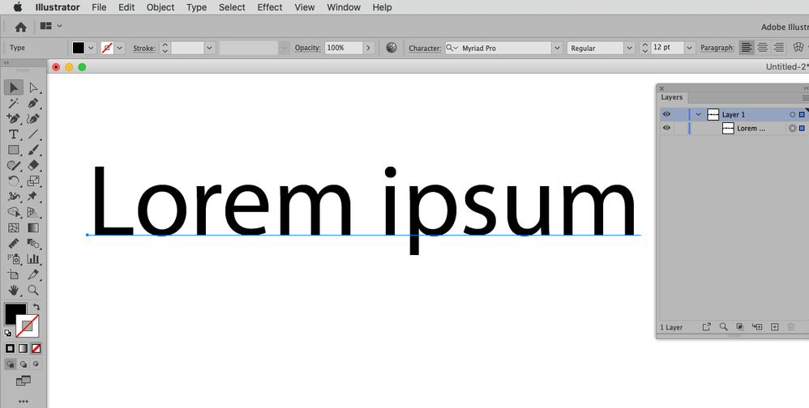Expand opacity arrow next to 100%
The height and width of the screenshot is (408, 809).
368,48
